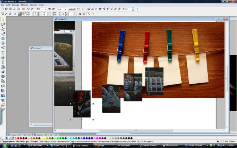
Task: Open the Arrange menu
Action: pyautogui.click(x=15, y=5)
